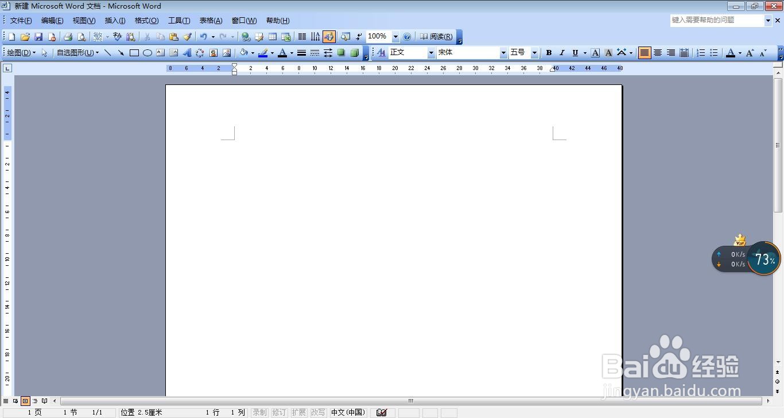
Task: Click the 阅读(R) reading button
Action: [x=436, y=37]
